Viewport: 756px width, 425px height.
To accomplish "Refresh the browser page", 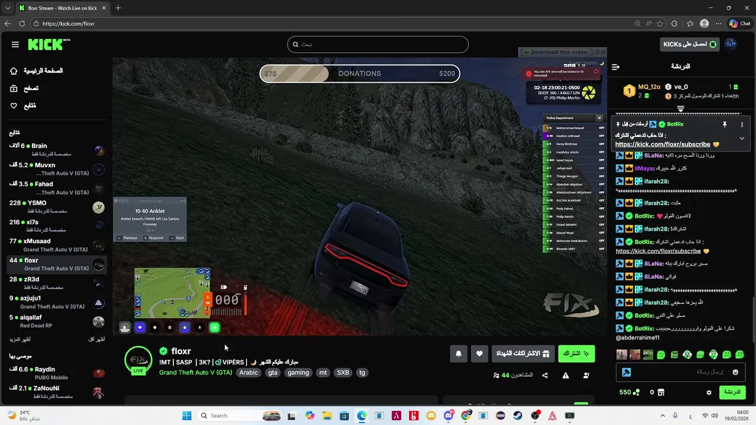I will 22,24.
